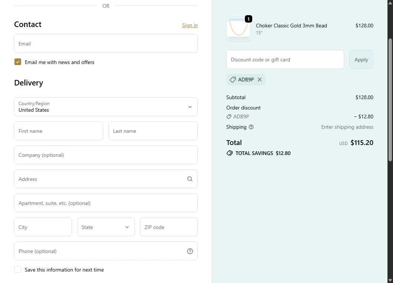Click the address search magnifier icon
The width and height of the screenshot is (393, 283).
pos(190,179)
